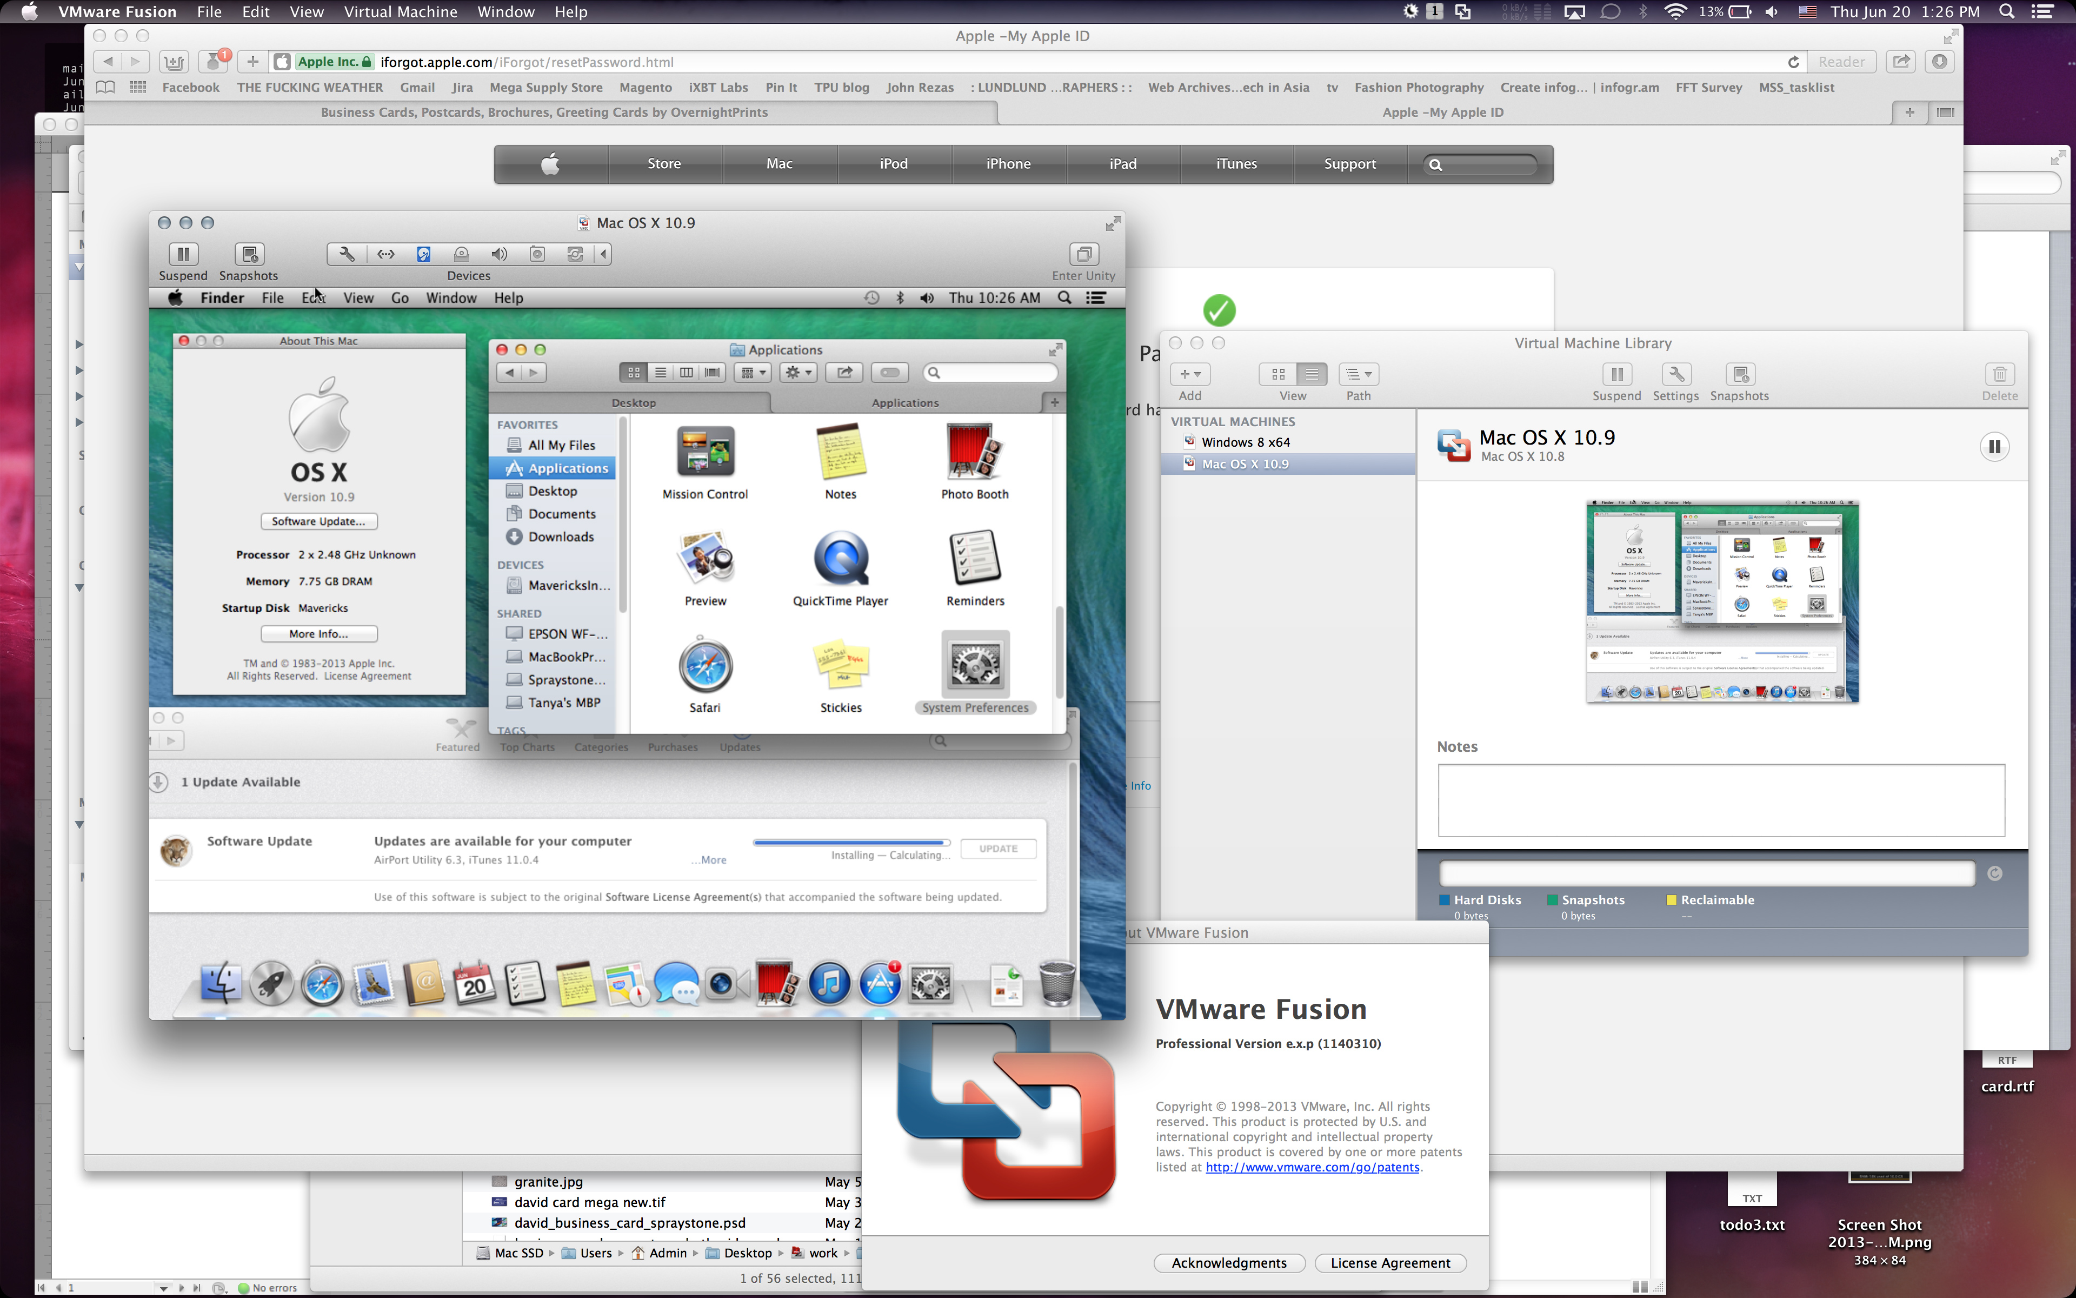
Task: Switch Finder to list view
Action: pyautogui.click(x=661, y=373)
